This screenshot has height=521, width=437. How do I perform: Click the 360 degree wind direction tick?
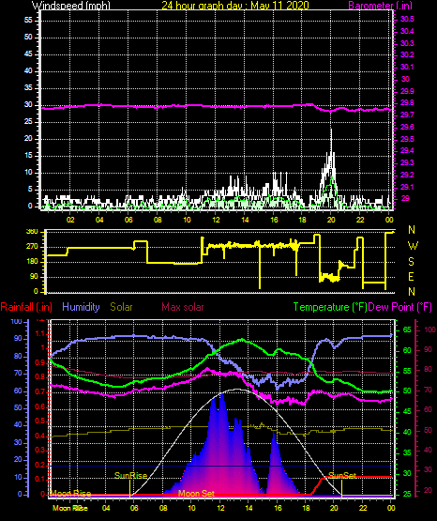[x=32, y=232]
